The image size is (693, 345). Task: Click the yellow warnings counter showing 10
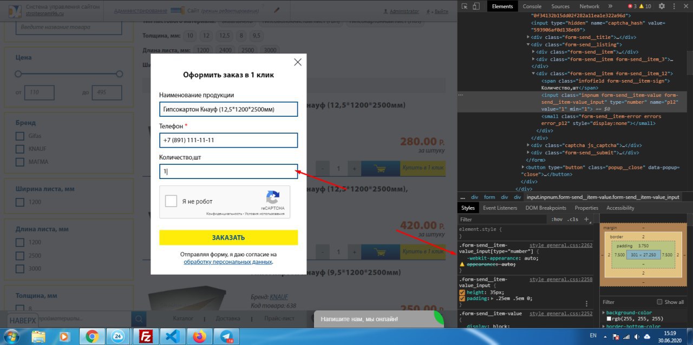(645, 6)
